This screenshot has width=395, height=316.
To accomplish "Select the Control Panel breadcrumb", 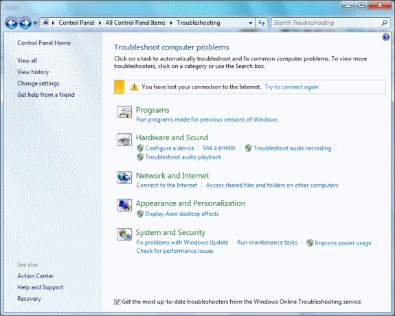I will (76, 23).
